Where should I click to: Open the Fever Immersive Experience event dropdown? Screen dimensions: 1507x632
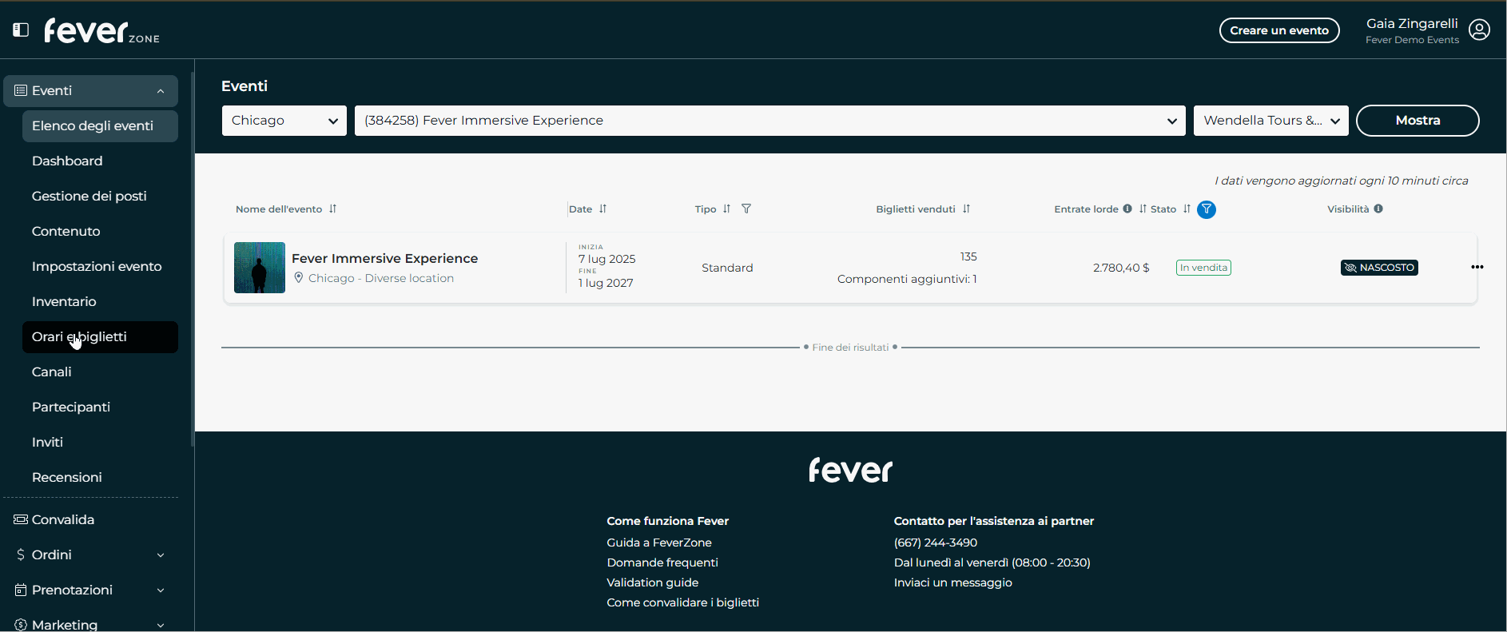[770, 121]
